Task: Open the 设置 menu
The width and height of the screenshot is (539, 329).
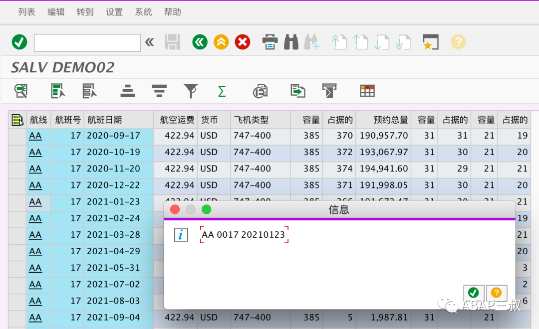Action: pyautogui.click(x=114, y=12)
